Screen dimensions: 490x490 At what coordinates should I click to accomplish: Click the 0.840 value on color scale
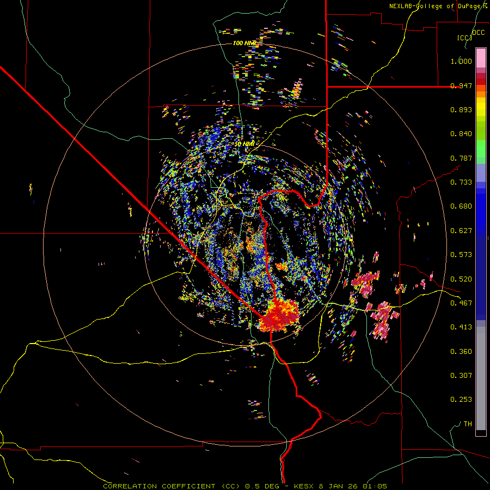(461, 134)
